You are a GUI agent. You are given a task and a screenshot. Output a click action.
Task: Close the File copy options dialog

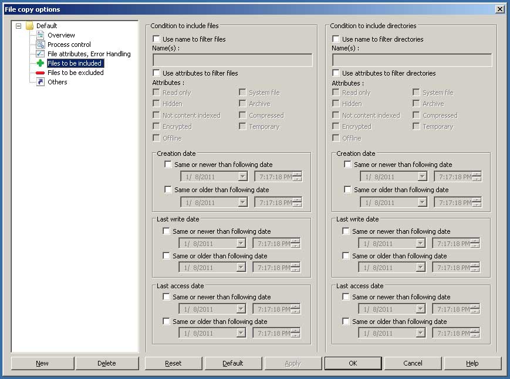pos(499,9)
